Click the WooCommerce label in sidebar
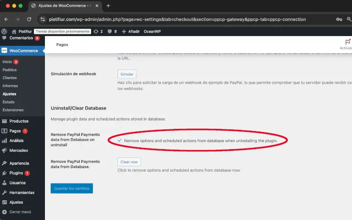 click(24, 51)
